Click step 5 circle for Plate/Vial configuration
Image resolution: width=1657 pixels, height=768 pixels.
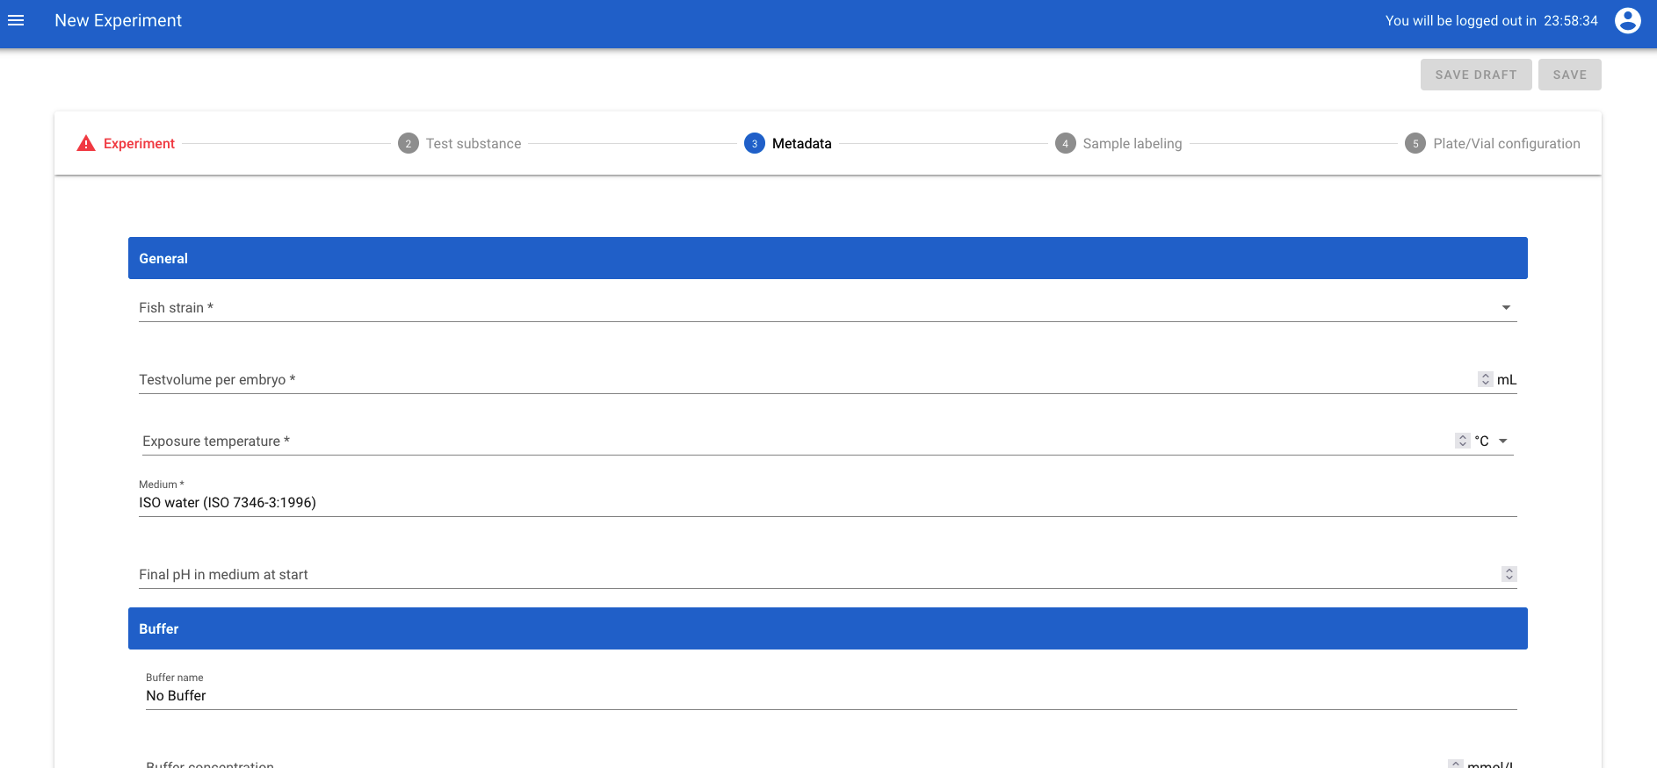1415,143
